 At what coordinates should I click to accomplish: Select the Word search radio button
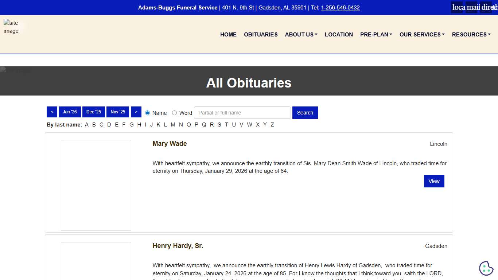174,113
